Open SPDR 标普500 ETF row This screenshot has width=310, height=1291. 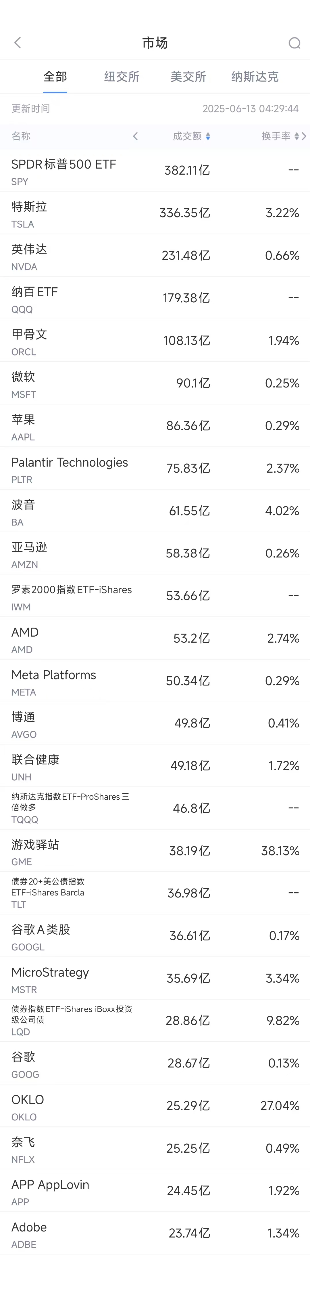155,170
